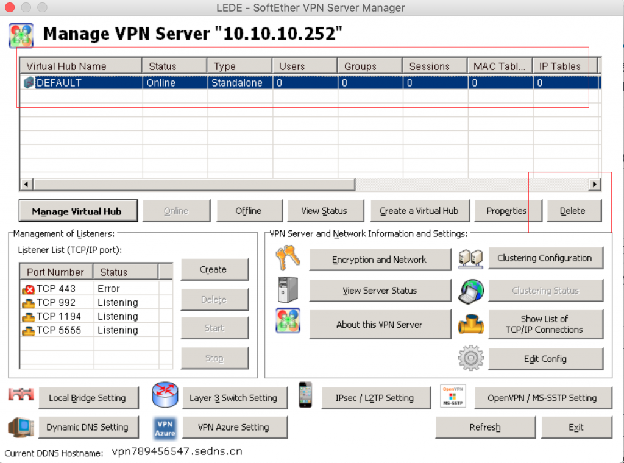Click the keys icon beside Encryption and Network
Image resolution: width=624 pixels, height=463 pixels.
click(x=288, y=258)
